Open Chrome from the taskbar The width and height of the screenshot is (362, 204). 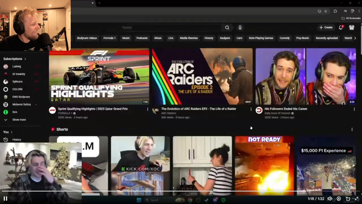(x=190, y=200)
